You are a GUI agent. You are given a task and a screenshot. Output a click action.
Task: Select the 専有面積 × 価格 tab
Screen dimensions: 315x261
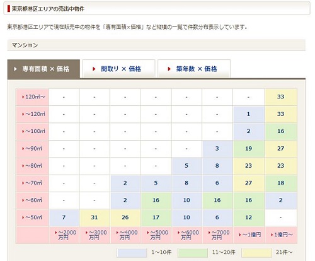coord(43,69)
